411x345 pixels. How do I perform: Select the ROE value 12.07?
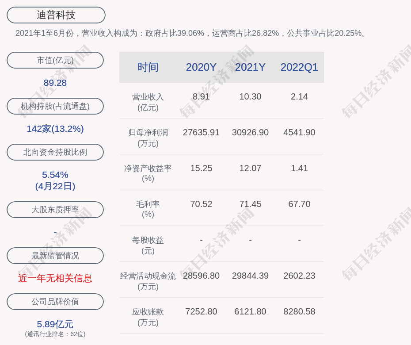(x=250, y=168)
